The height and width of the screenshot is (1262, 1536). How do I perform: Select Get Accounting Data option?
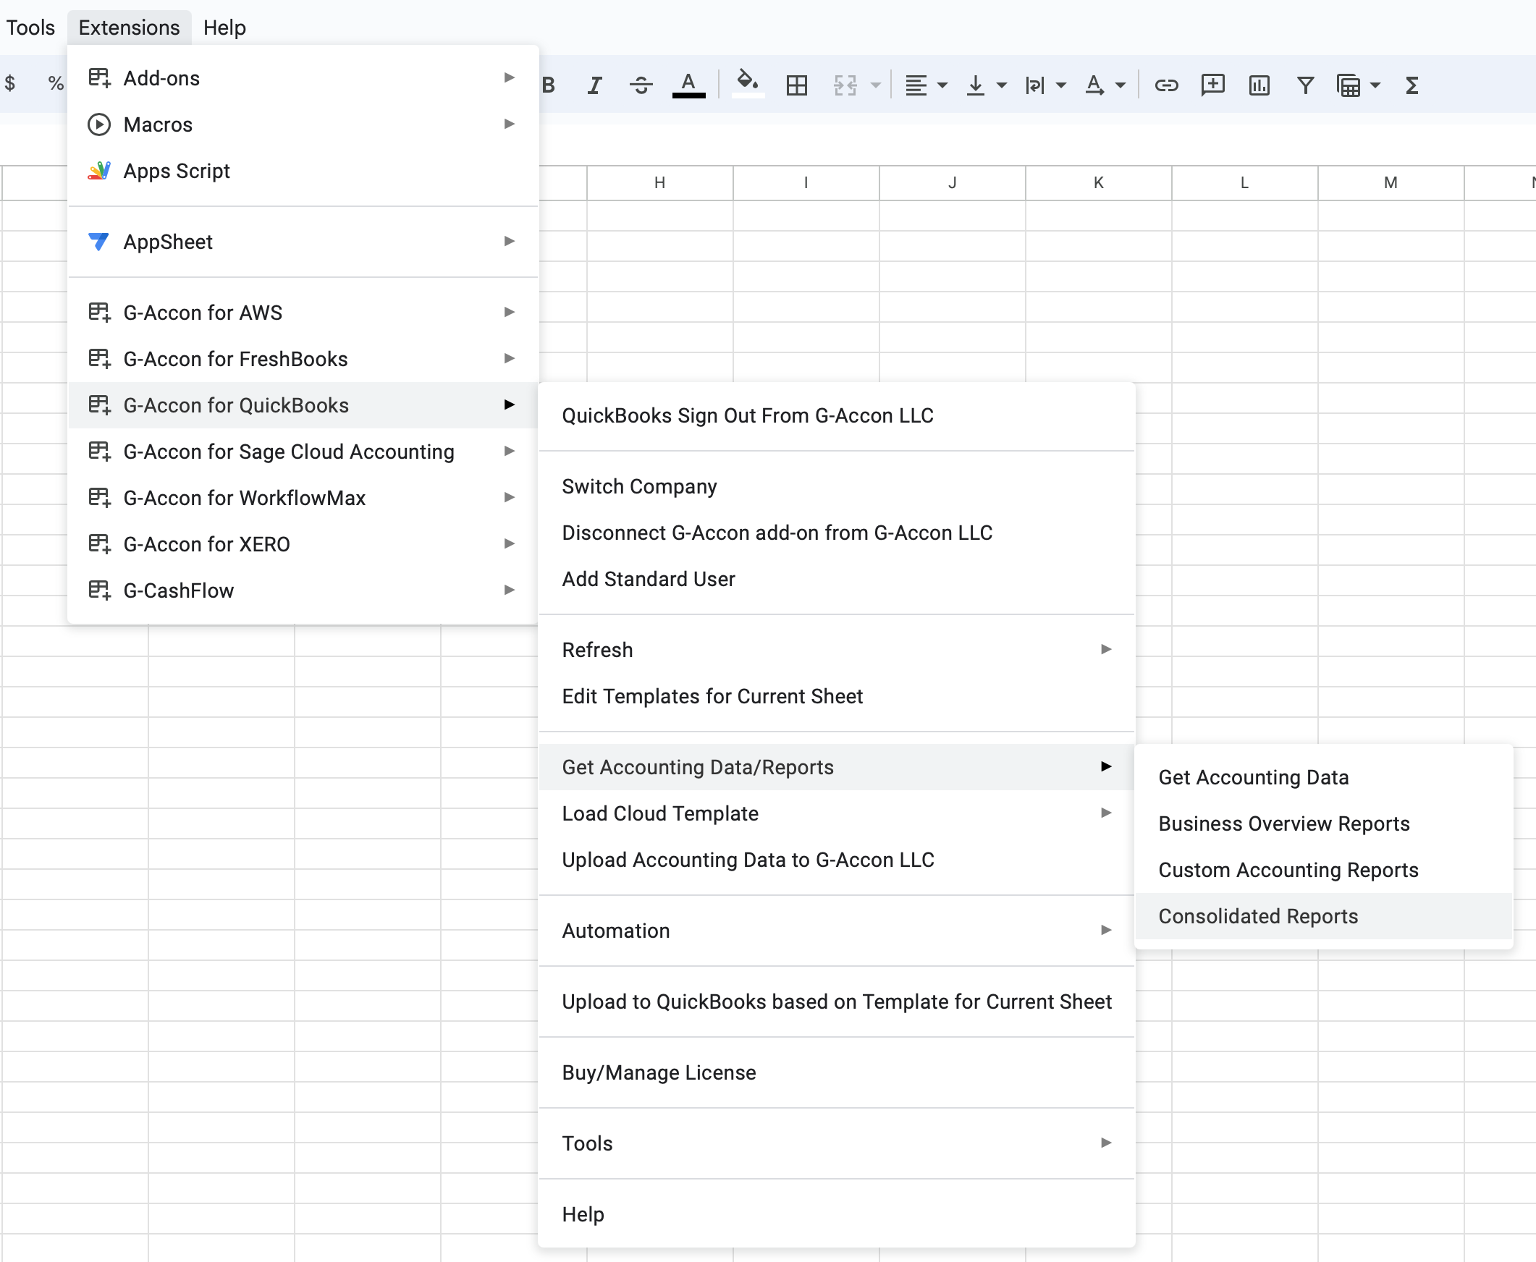point(1324,777)
